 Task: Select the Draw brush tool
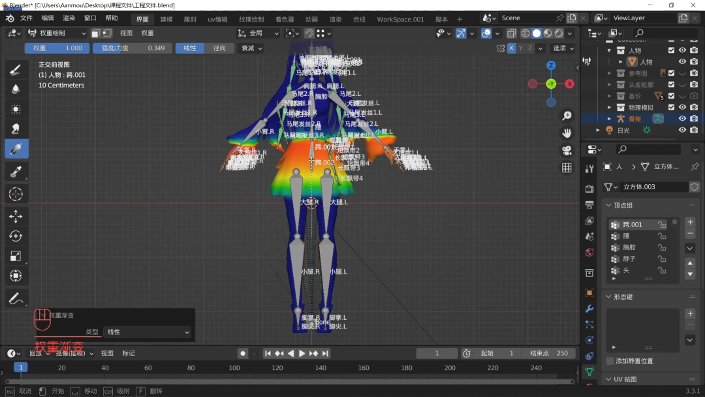[16, 69]
